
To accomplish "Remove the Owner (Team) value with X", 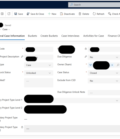I will pos(112,65).
